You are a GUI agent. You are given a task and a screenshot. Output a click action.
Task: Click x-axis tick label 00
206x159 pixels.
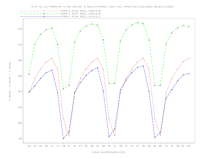tap(29, 146)
